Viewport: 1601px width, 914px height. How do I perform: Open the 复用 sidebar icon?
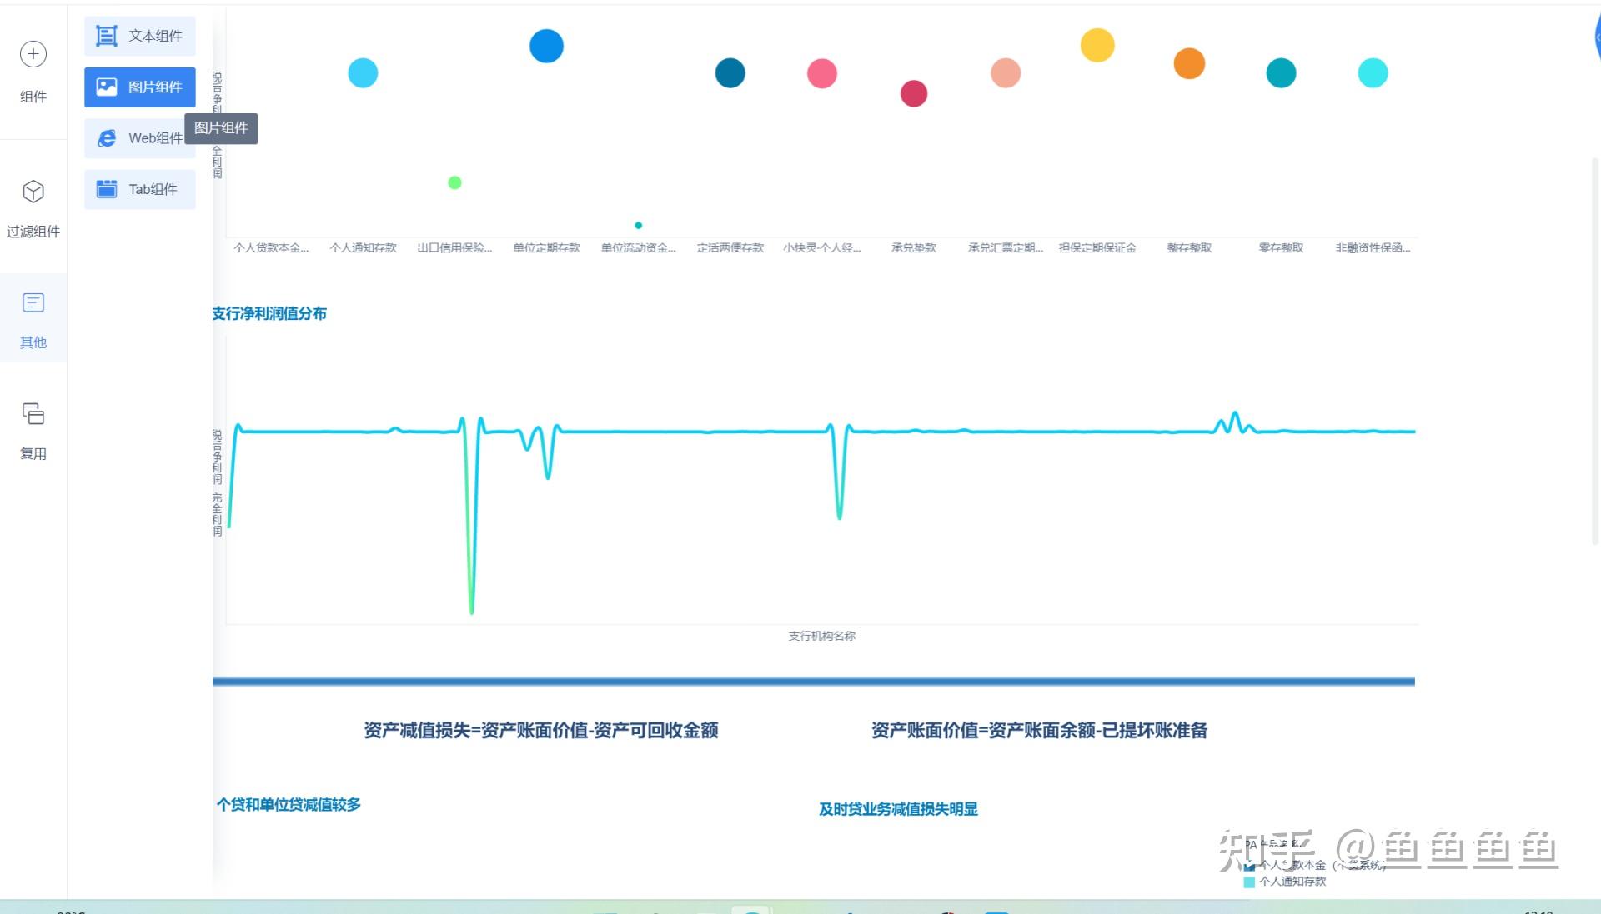pyautogui.click(x=33, y=414)
